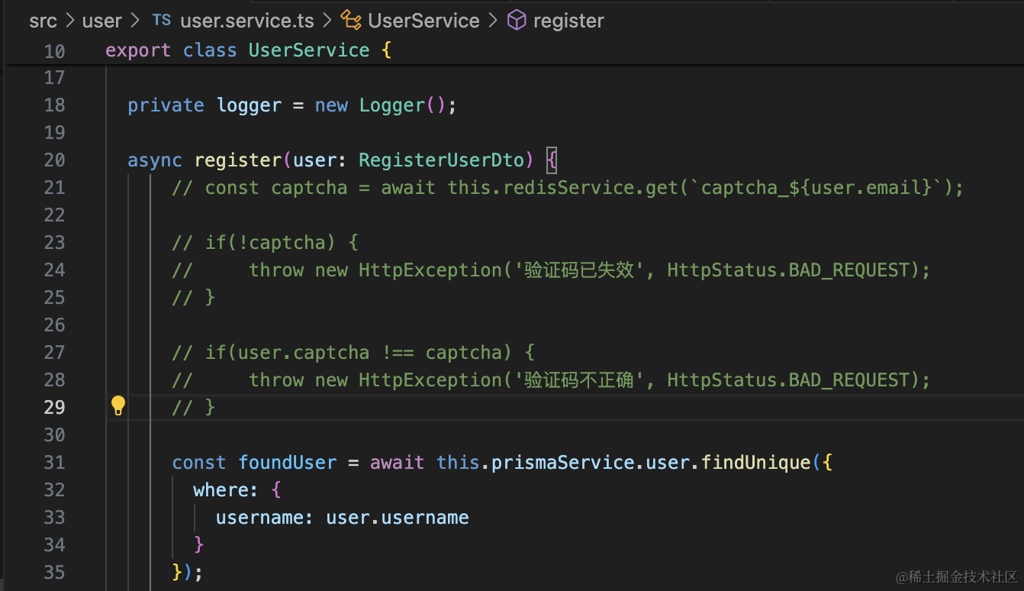Click the UserService class symbol icon
Image resolution: width=1024 pixels, height=591 pixels.
351,21
